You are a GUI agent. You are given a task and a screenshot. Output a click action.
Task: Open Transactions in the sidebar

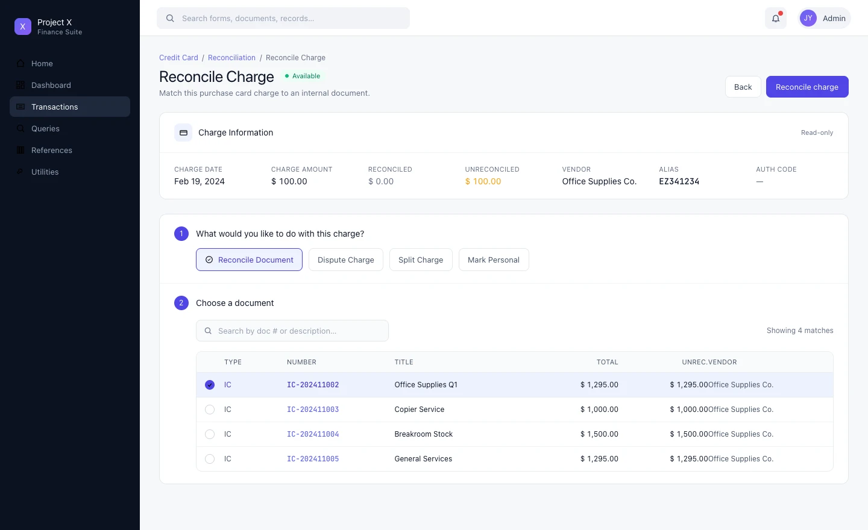pos(70,107)
